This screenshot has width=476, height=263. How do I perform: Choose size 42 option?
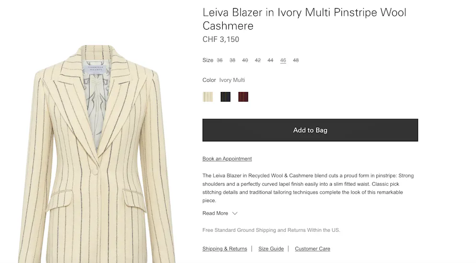point(258,60)
